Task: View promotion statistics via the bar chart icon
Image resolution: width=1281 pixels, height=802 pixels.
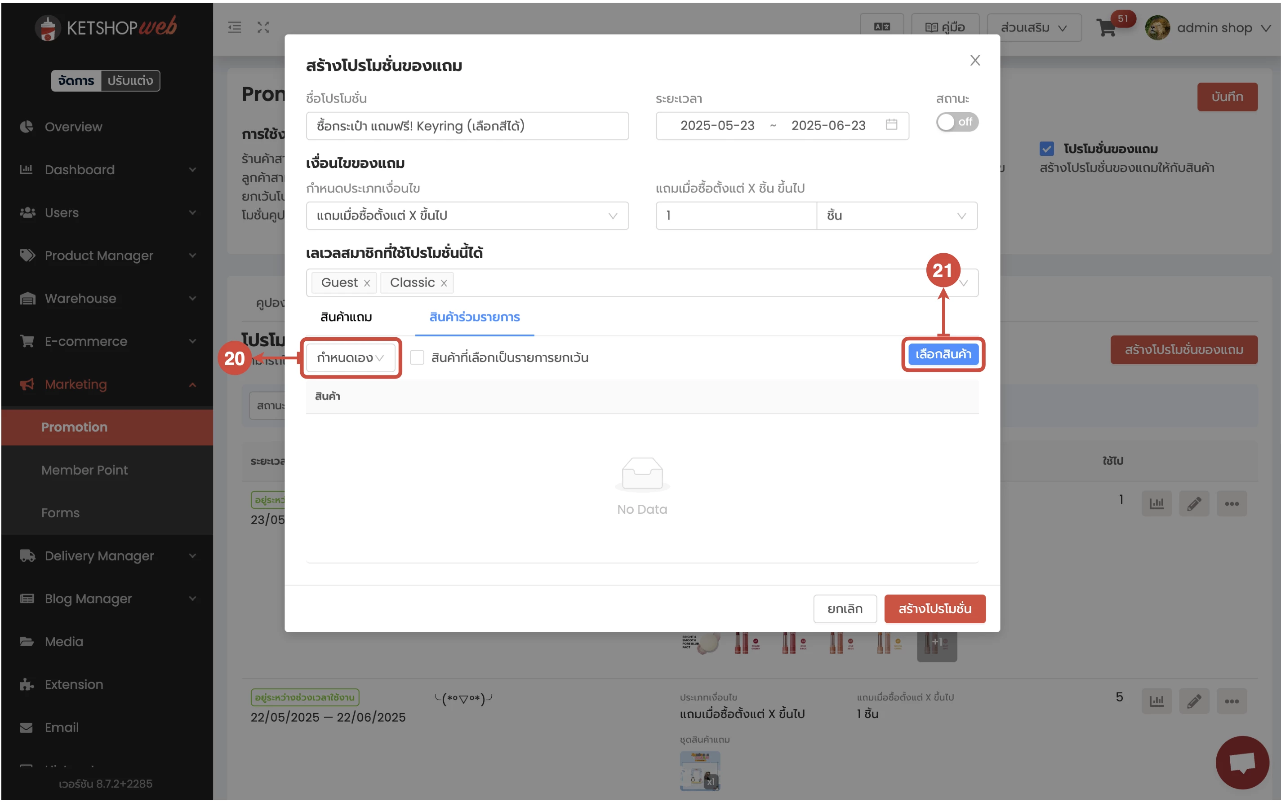Action: [x=1156, y=503]
